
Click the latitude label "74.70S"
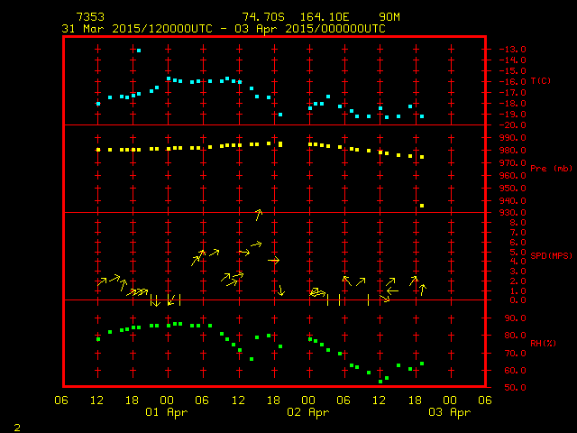263,17
